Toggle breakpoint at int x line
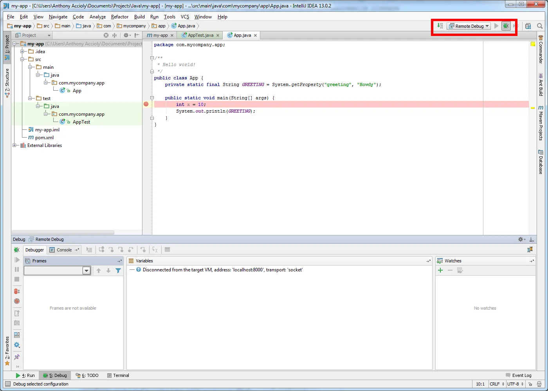The height and width of the screenshot is (391, 548). tap(146, 104)
